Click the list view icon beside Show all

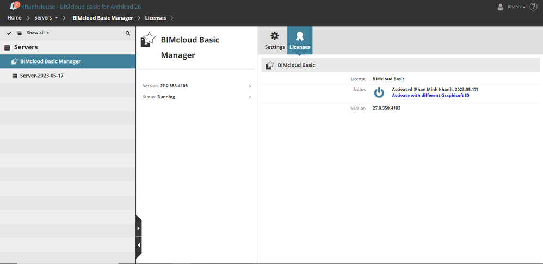pyautogui.click(x=19, y=33)
